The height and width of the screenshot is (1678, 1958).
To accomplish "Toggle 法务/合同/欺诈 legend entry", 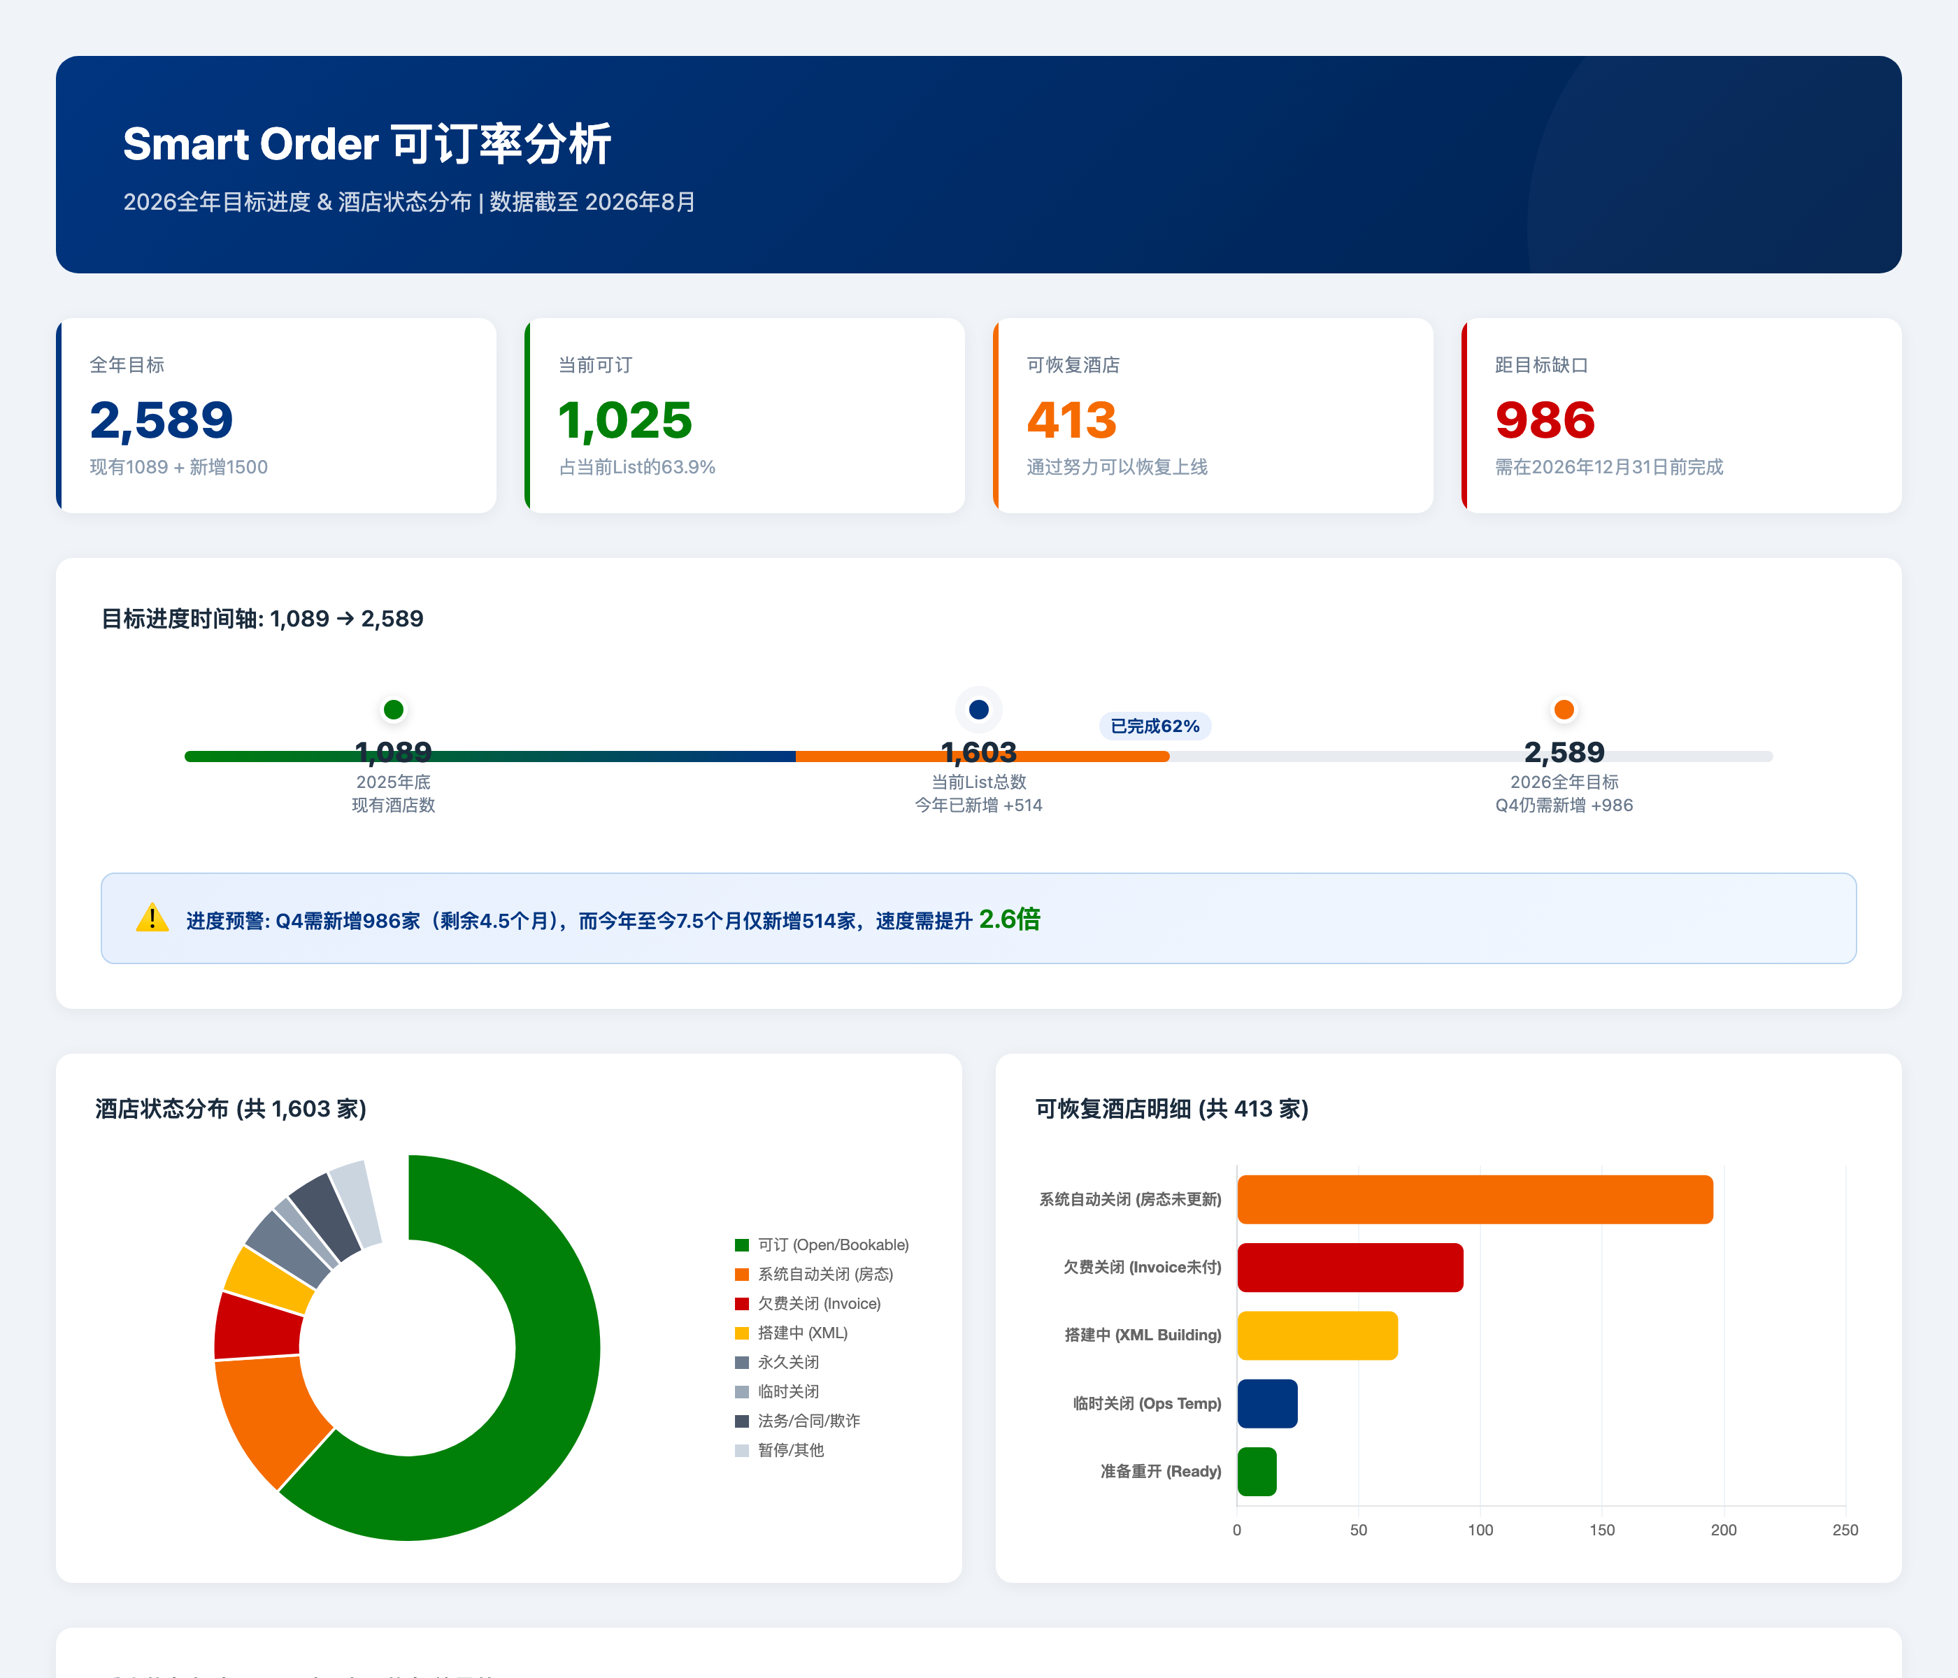I will tap(798, 1421).
